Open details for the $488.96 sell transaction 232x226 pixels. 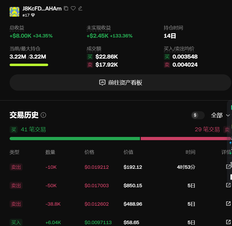click(x=228, y=204)
